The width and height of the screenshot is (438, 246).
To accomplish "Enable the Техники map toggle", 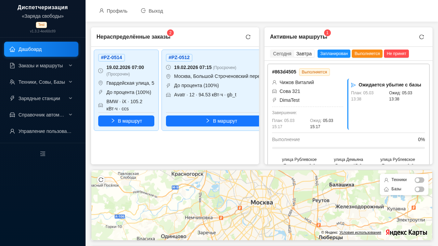I will pos(419,180).
